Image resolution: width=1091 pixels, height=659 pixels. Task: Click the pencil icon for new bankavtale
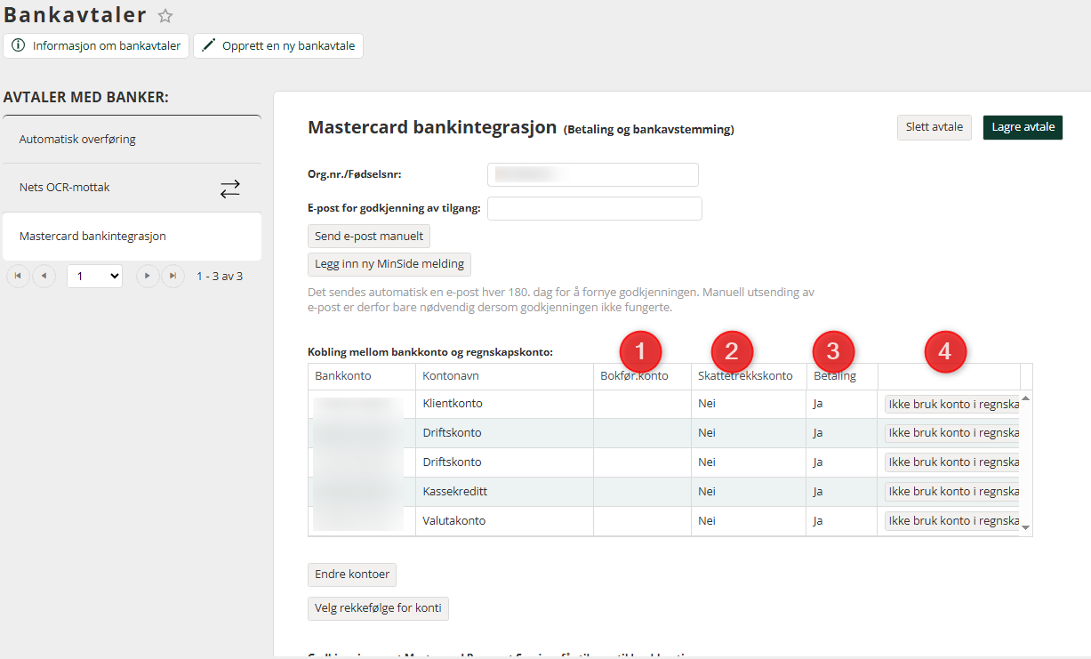[209, 45]
